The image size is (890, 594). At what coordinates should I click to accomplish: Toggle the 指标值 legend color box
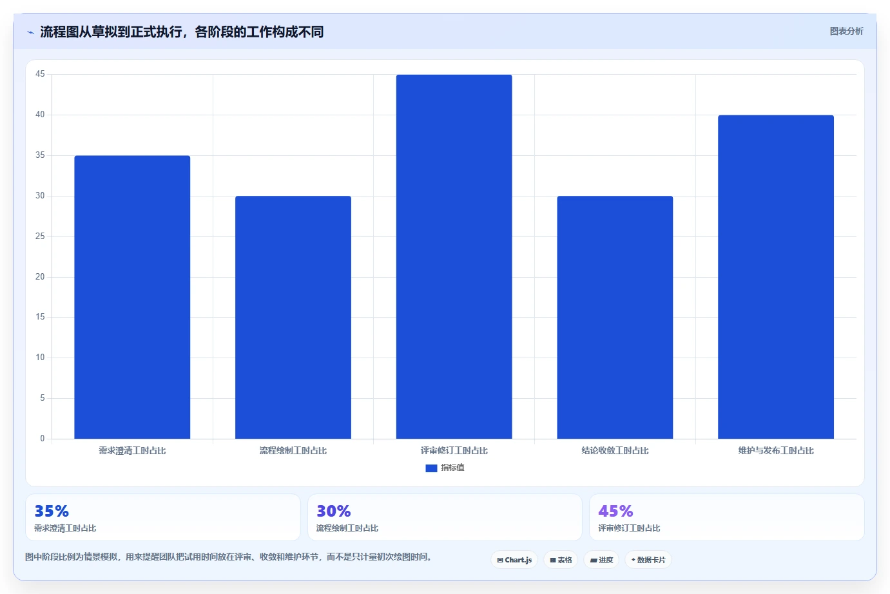pyautogui.click(x=431, y=468)
